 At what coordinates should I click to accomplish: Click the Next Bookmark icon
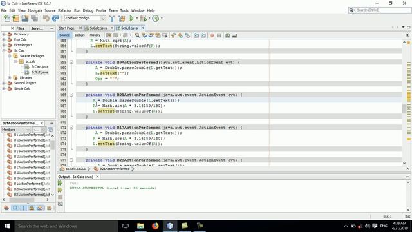click(180, 35)
